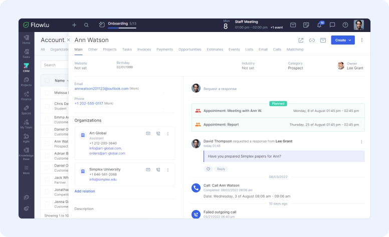
Task: Check the Jonathan row checkbox
Action: [47, 192]
